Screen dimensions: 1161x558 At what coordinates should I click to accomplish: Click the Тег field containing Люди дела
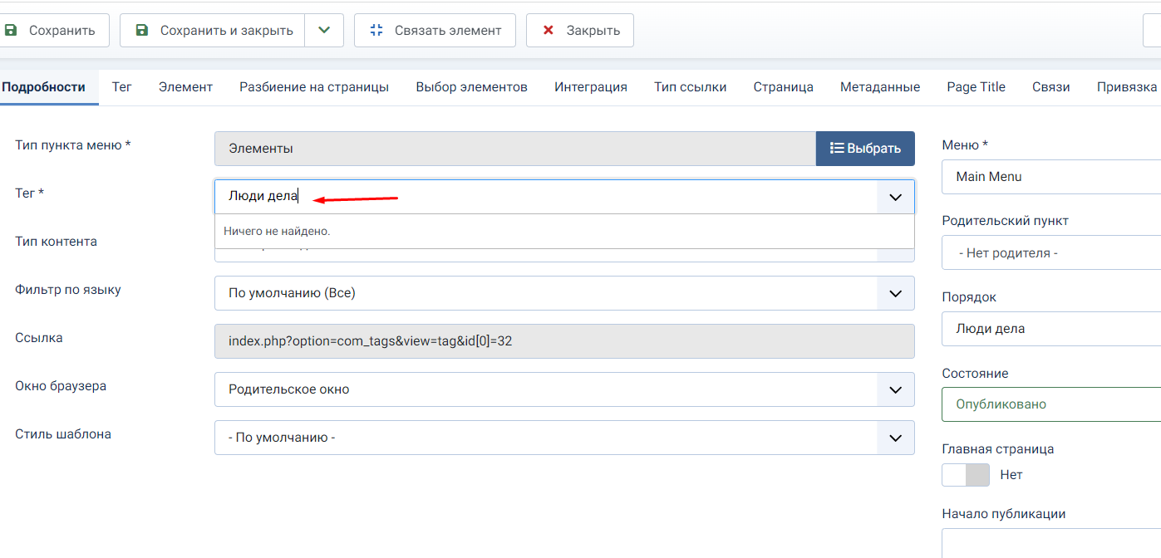point(546,197)
